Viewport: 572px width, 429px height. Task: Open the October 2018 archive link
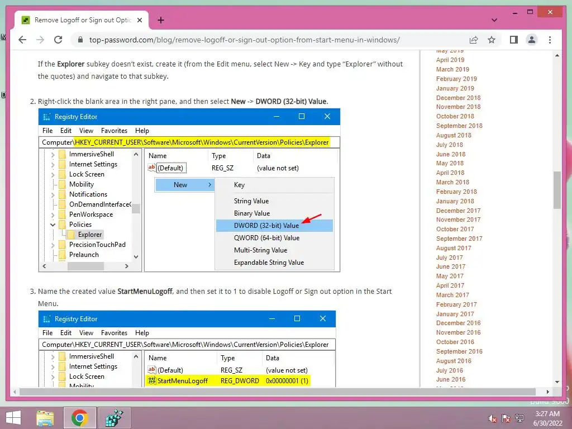tap(455, 116)
